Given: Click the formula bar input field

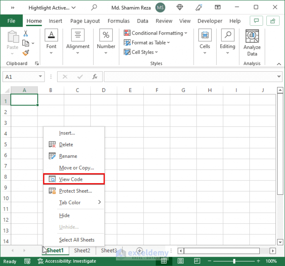Looking at the screenshot, I should click(x=190, y=77).
